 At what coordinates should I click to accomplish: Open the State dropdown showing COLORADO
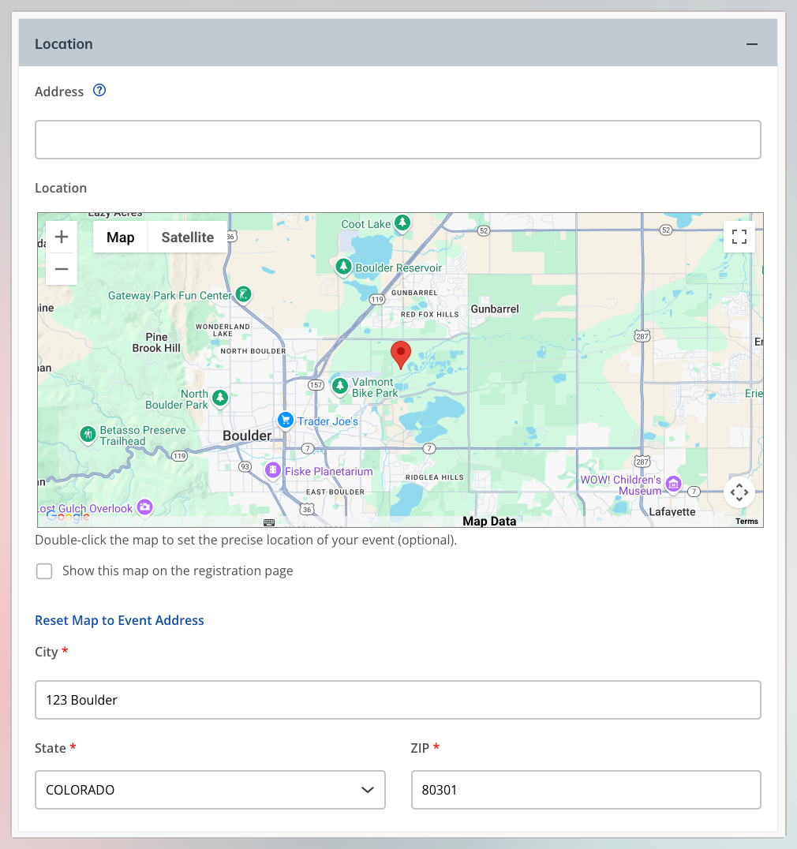[x=210, y=790]
